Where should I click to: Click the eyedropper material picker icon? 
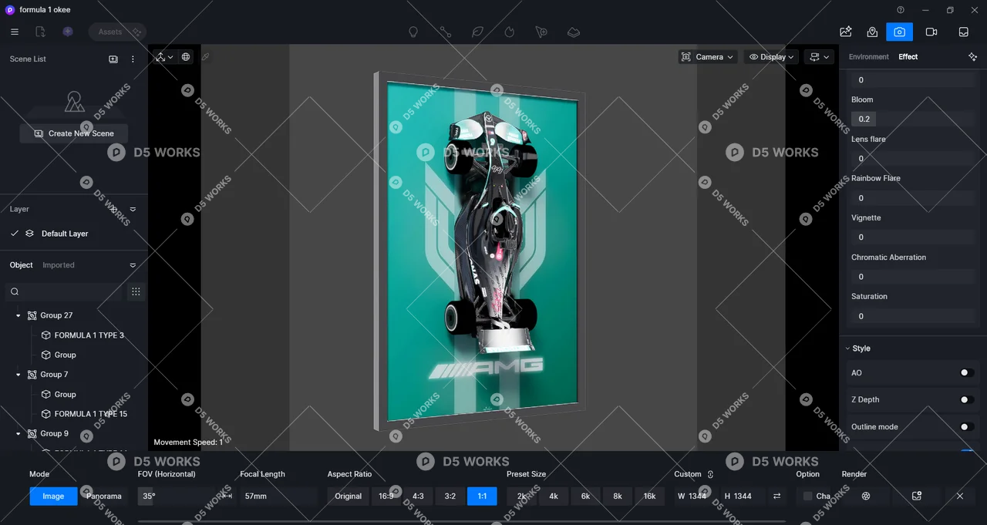(205, 57)
